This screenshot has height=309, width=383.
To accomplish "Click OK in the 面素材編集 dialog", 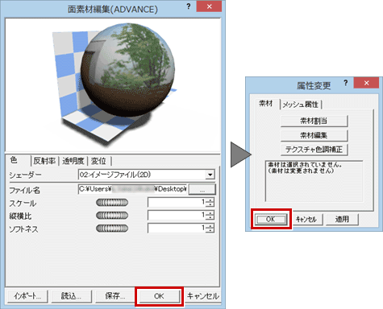I will (x=159, y=296).
